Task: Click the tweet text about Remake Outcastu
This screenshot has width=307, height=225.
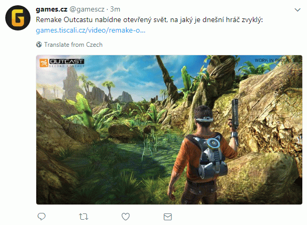Action: pyautogui.click(x=149, y=20)
